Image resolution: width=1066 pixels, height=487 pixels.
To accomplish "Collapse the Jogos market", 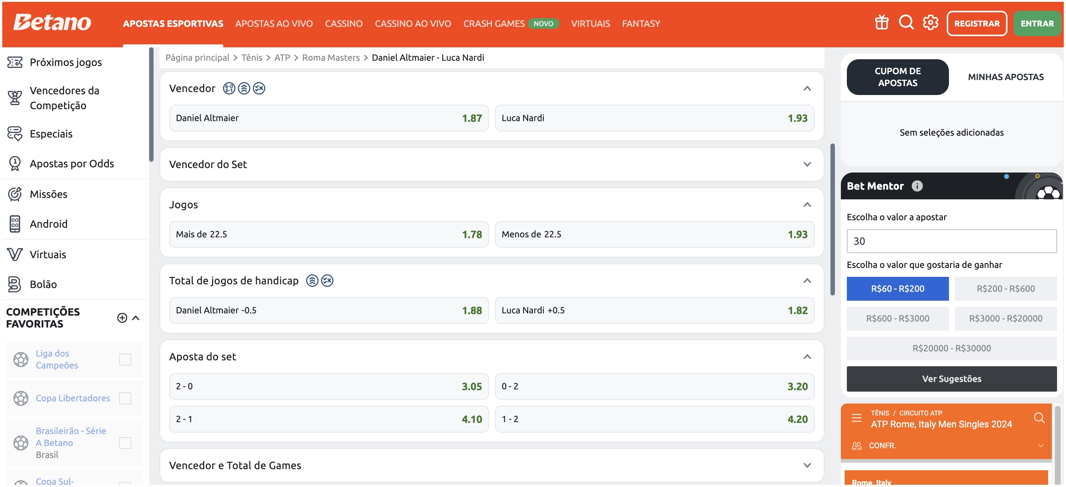I will pos(807,205).
